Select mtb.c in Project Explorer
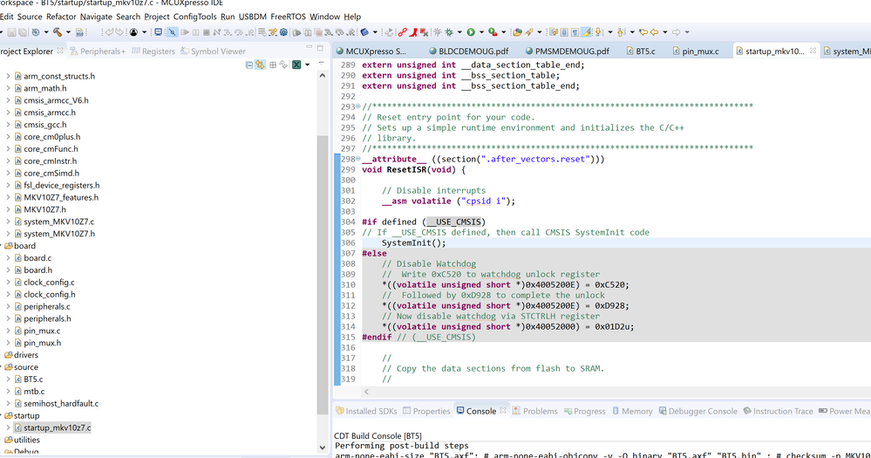The width and height of the screenshot is (871, 458). click(x=34, y=392)
